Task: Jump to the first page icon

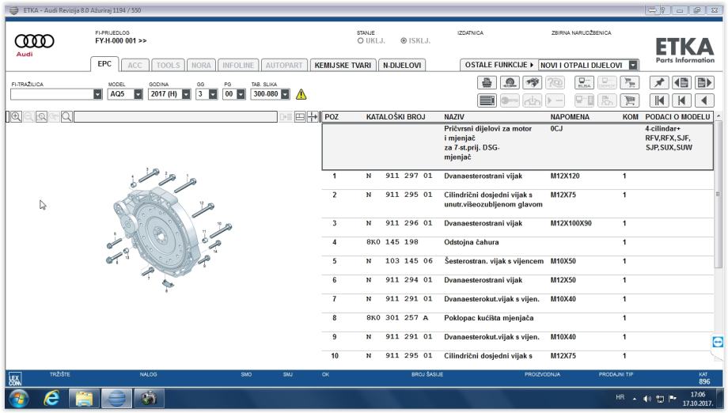Action: (x=661, y=100)
